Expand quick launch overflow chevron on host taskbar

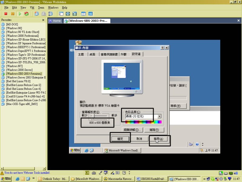33,178
